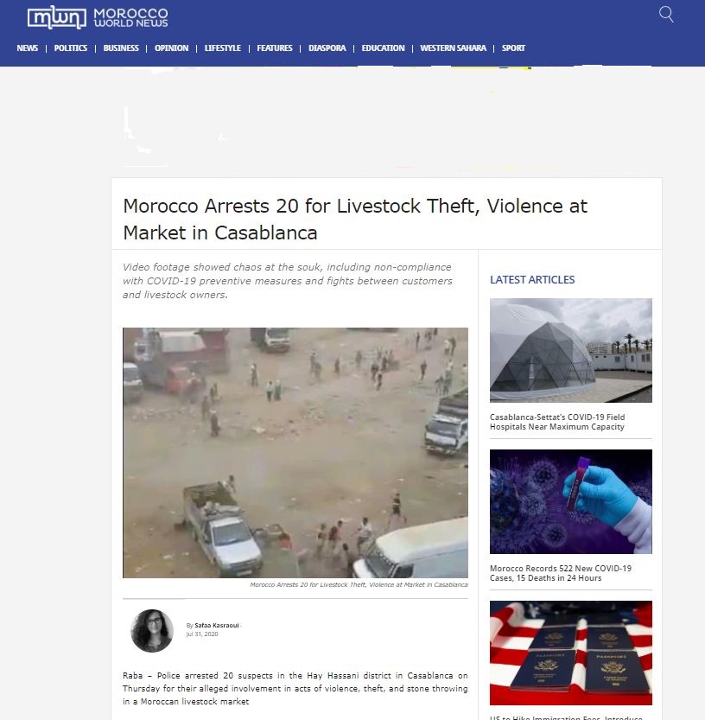This screenshot has width=705, height=720.
Task: Open the field hospital dome thumbnail
Action: click(570, 350)
